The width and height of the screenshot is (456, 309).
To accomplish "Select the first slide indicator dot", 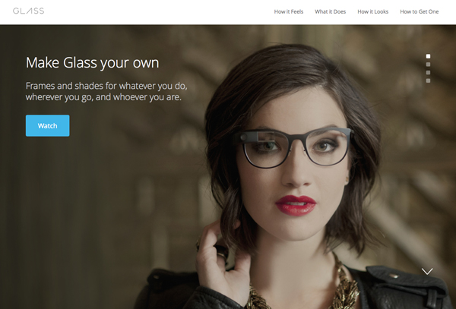I will coord(428,56).
